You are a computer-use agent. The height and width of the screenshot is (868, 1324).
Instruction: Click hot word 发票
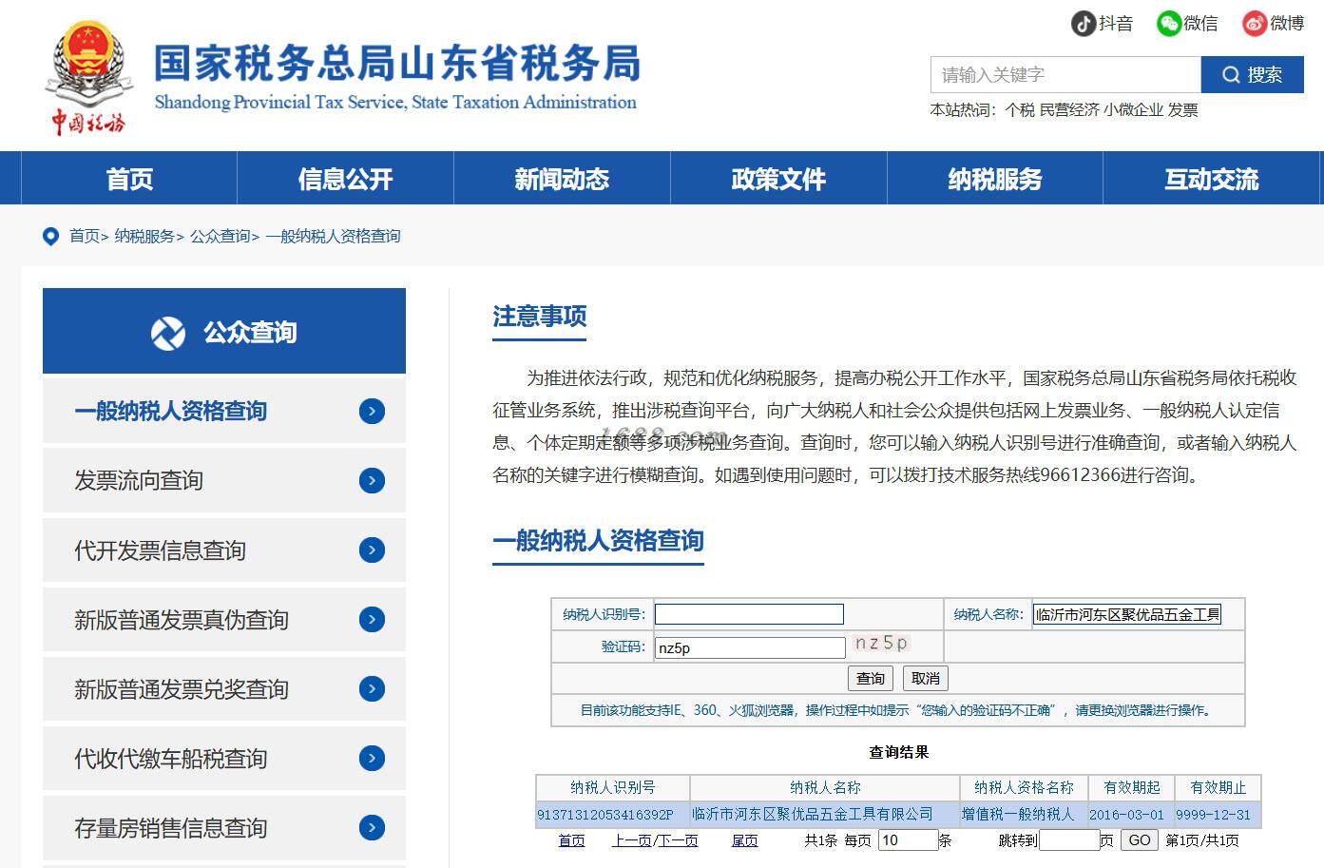point(1182,110)
